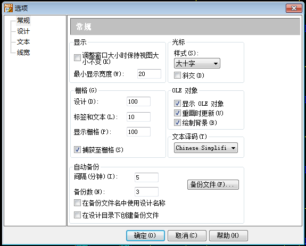Select 常规 in the options tree

pyautogui.click(x=23, y=20)
